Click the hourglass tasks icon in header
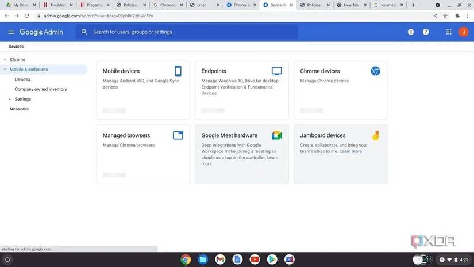This screenshot has width=474, height=267. pyautogui.click(x=411, y=32)
